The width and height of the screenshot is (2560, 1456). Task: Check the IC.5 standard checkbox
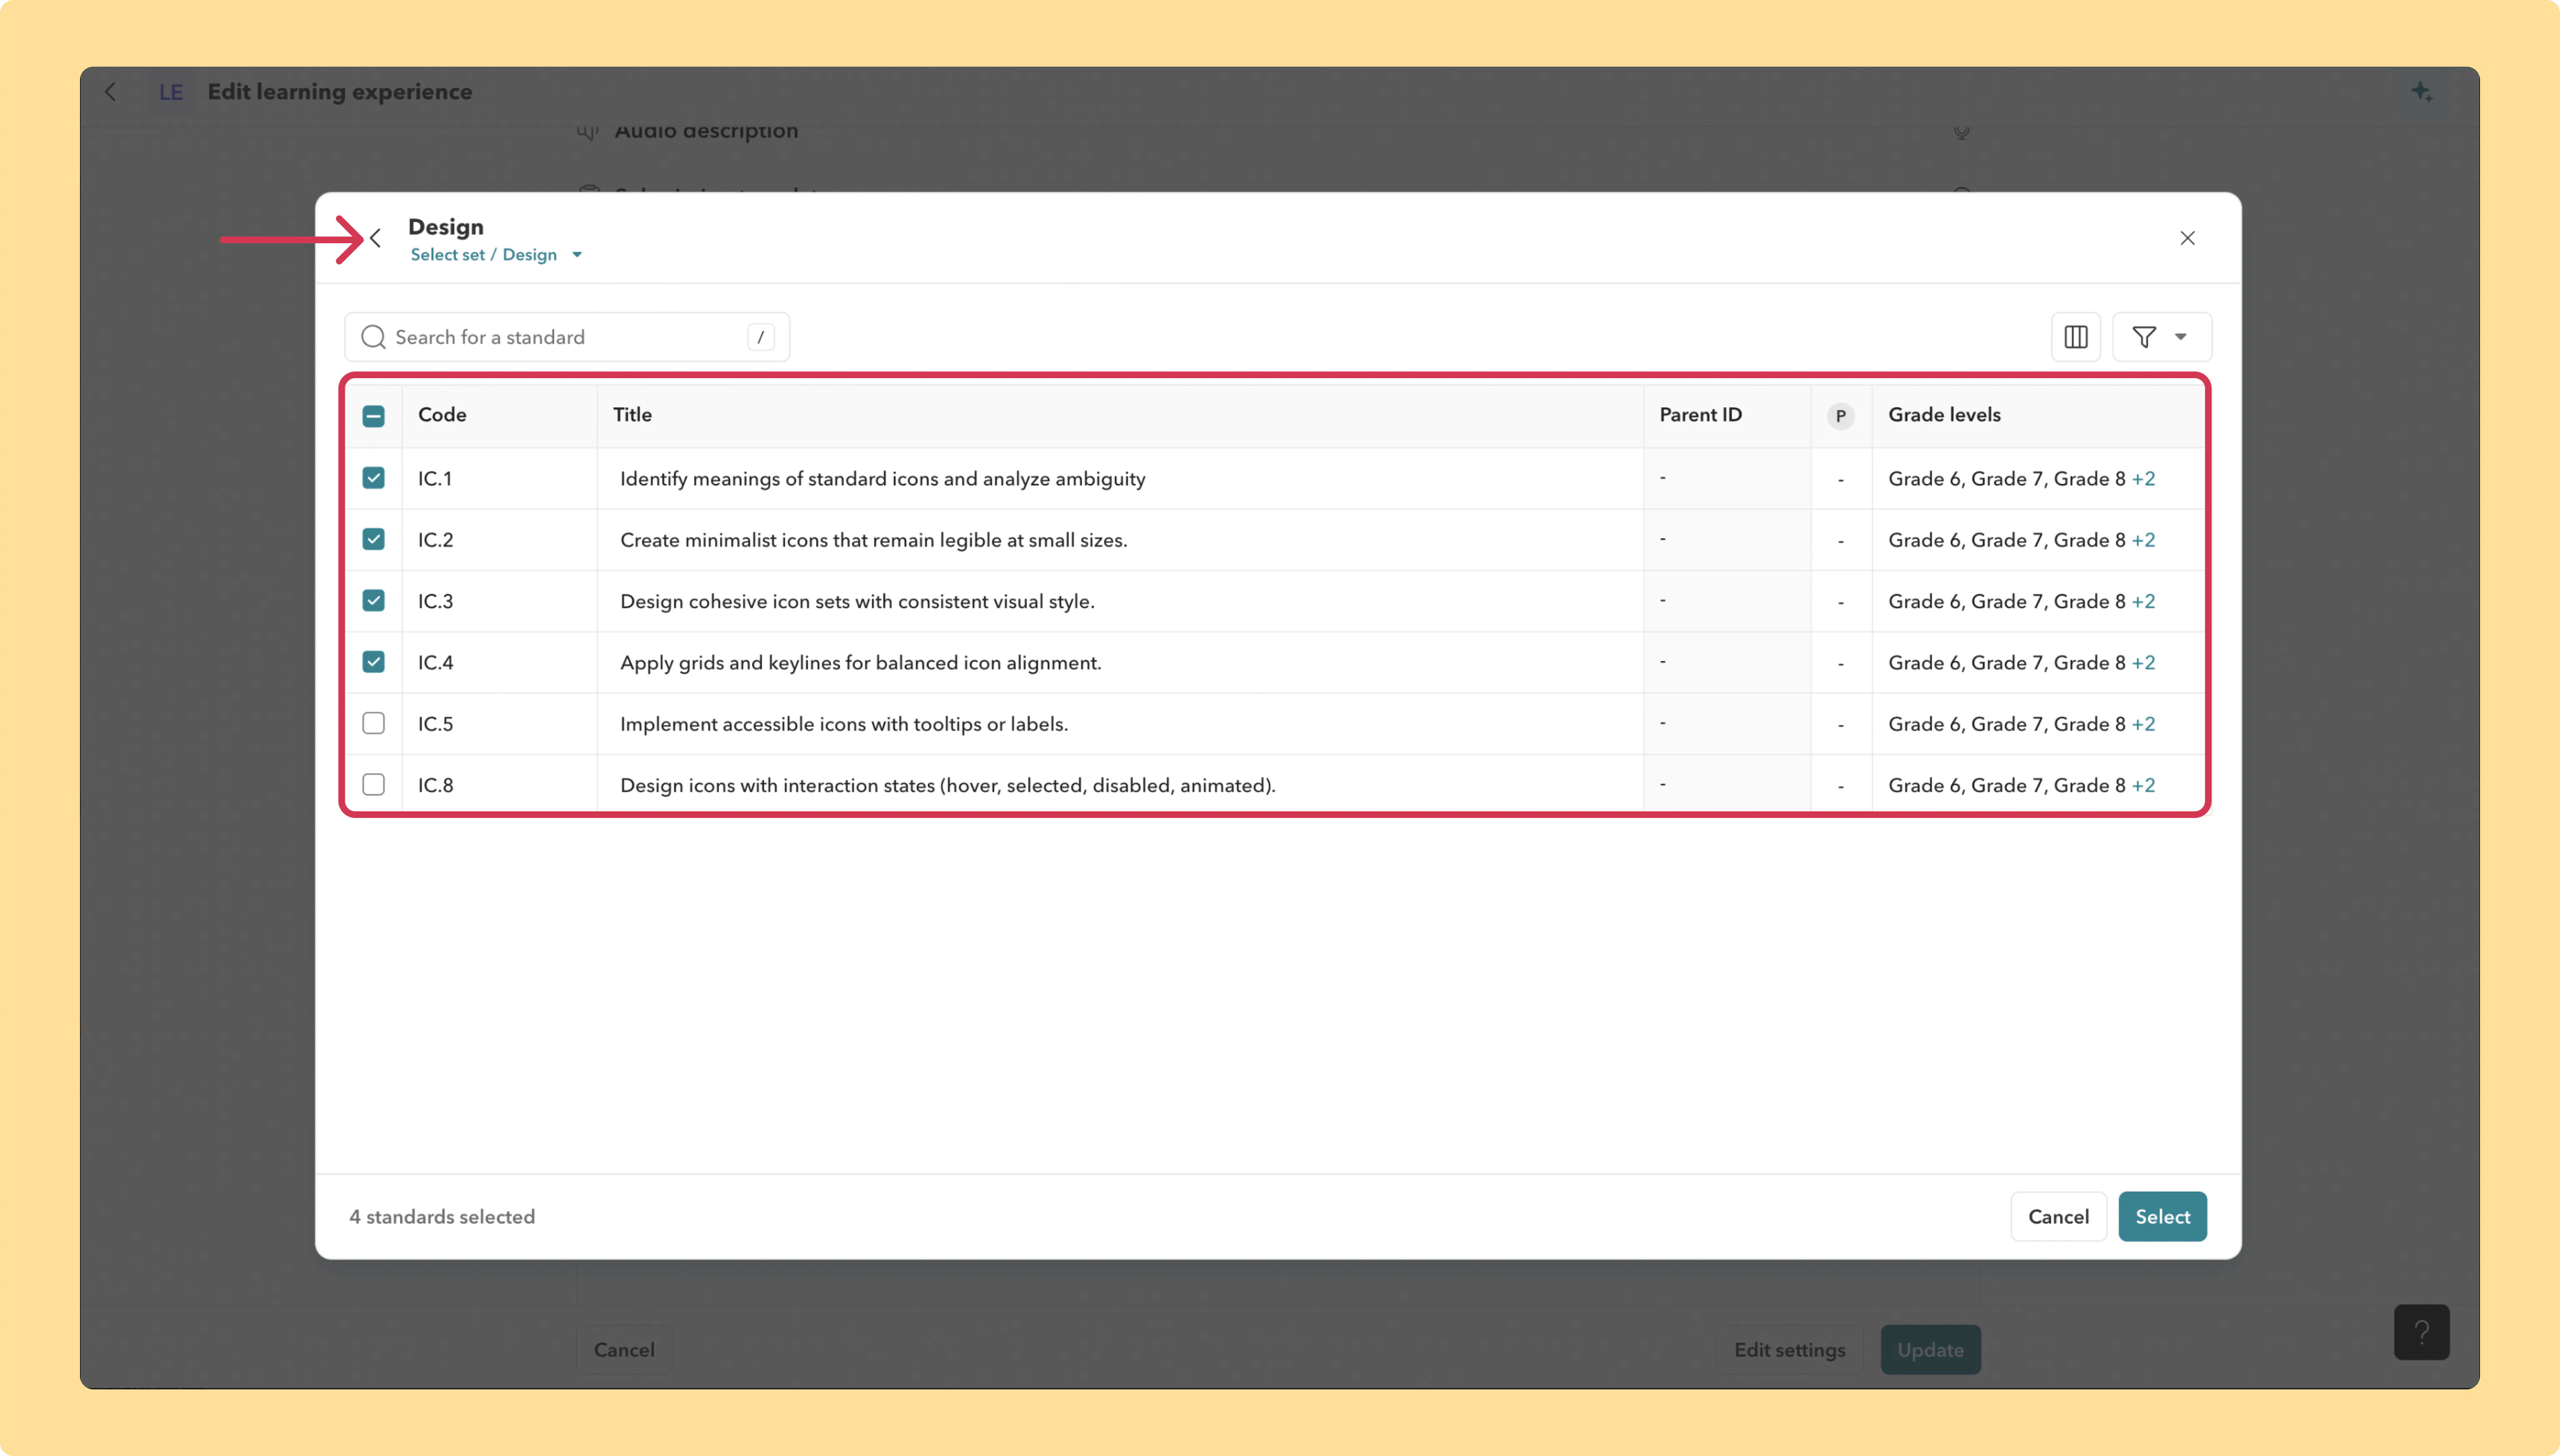tap(373, 723)
